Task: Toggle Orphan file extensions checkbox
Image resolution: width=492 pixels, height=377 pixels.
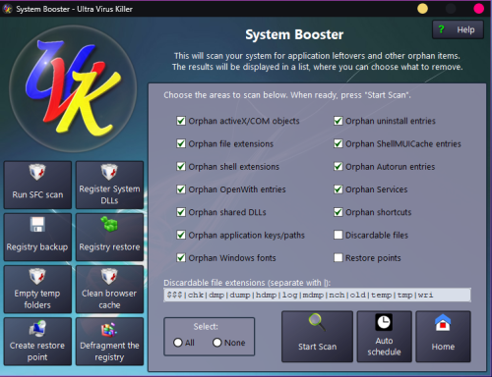Action: click(x=181, y=143)
